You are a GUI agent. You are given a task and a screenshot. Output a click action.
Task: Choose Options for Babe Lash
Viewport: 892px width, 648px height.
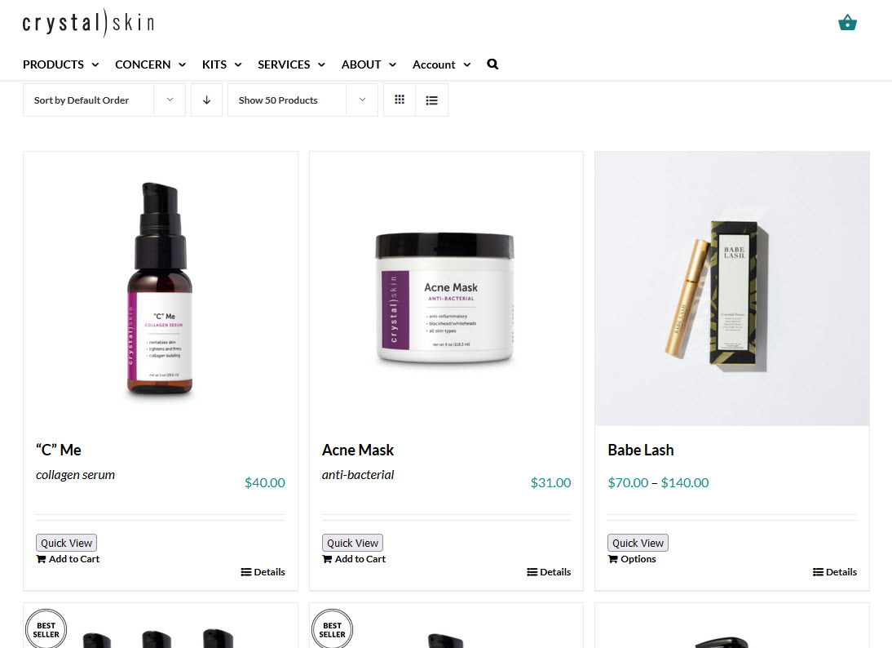pos(632,559)
